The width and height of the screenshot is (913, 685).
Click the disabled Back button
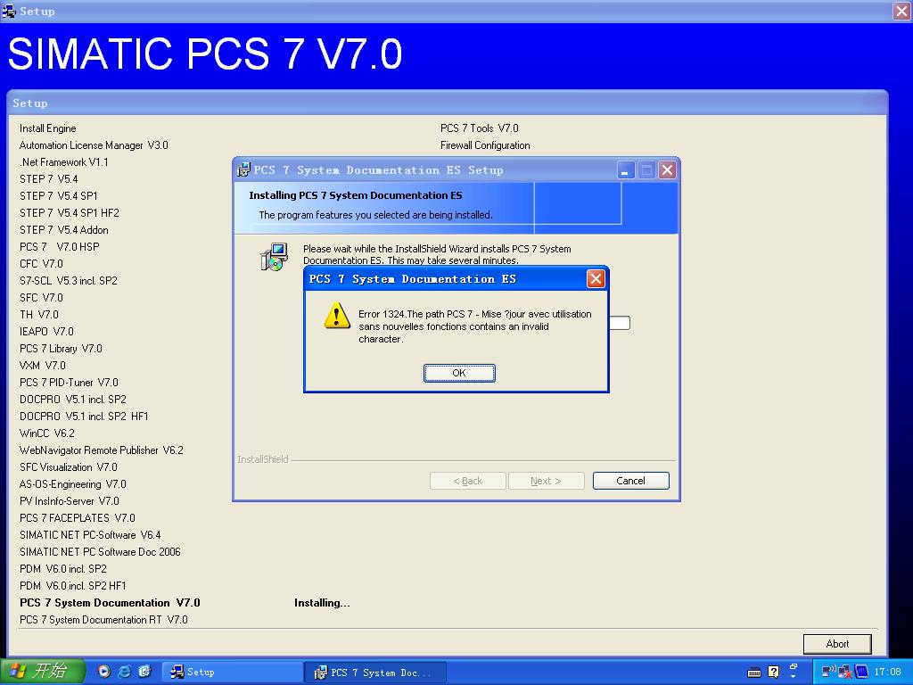[467, 481]
